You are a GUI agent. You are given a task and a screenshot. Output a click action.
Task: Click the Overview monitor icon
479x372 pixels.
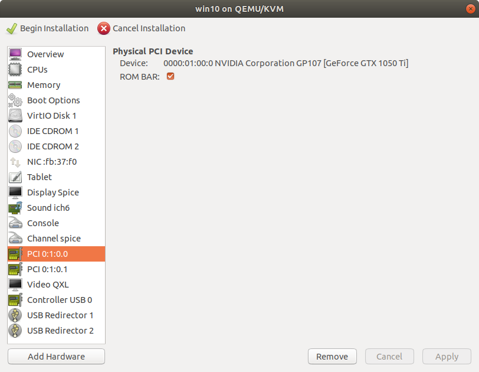click(15, 54)
